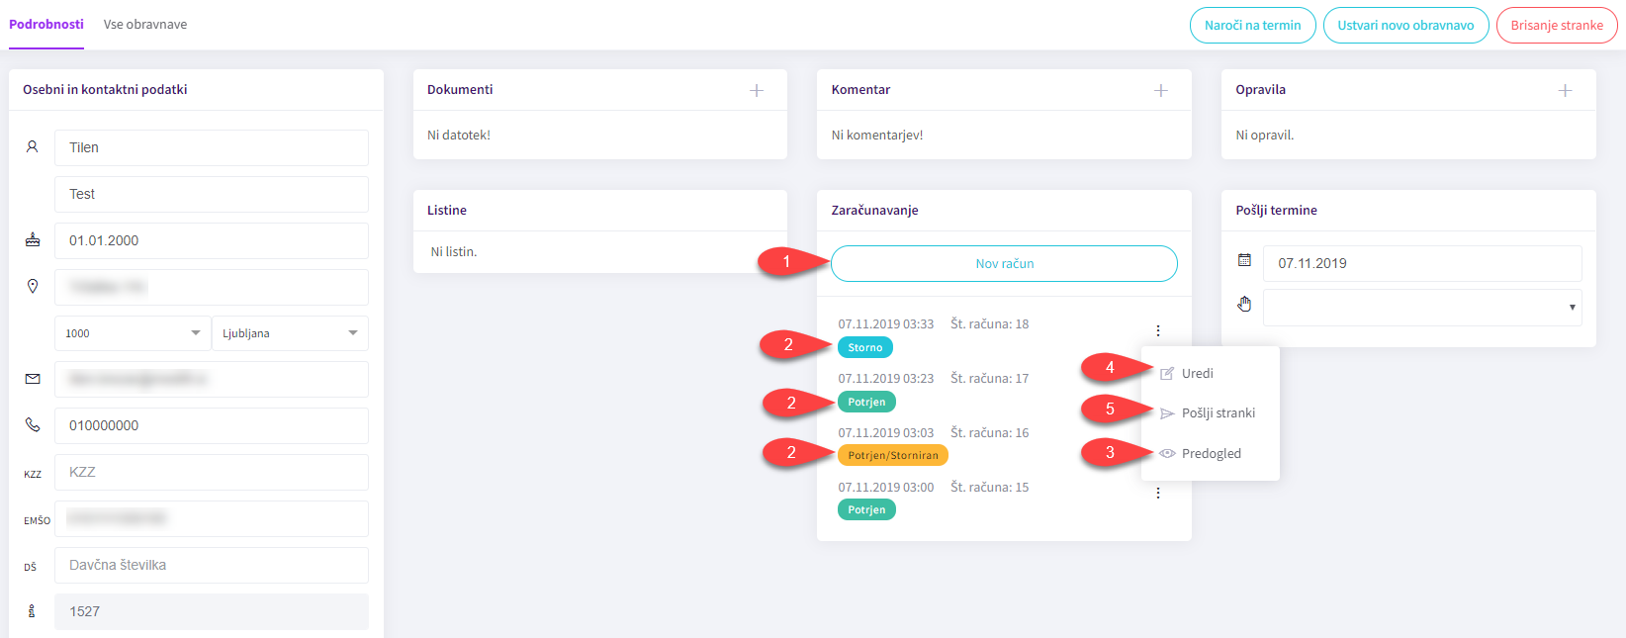The height and width of the screenshot is (638, 1626).
Task: Open three-dot menu for invoice 15
Action: click(x=1157, y=493)
